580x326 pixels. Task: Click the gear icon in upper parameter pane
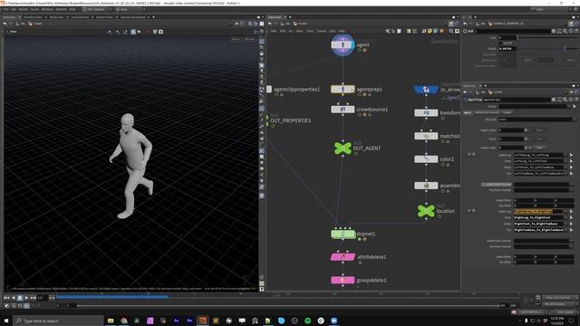(554, 32)
